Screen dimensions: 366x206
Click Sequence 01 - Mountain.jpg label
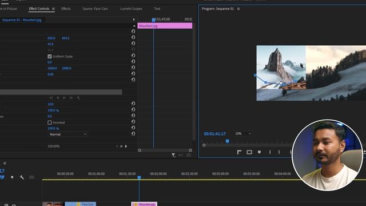point(22,20)
